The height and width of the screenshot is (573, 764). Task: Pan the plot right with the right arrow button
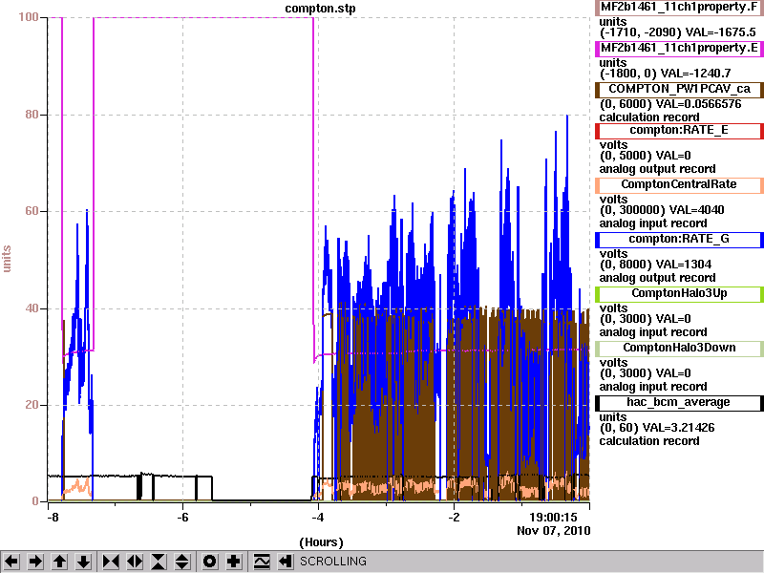click(35, 562)
